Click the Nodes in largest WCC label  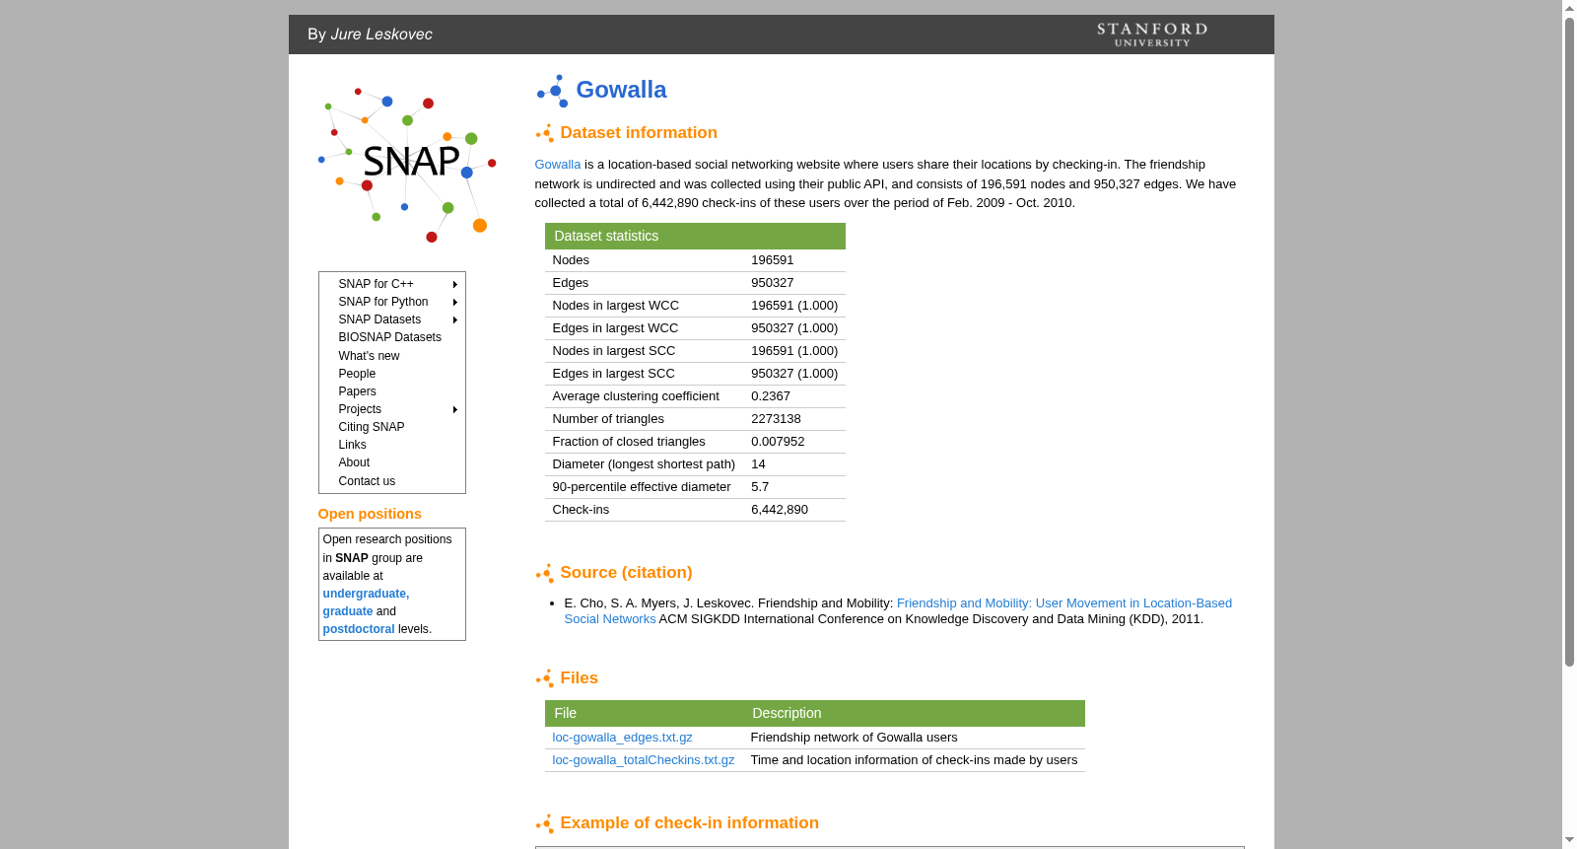click(x=616, y=306)
